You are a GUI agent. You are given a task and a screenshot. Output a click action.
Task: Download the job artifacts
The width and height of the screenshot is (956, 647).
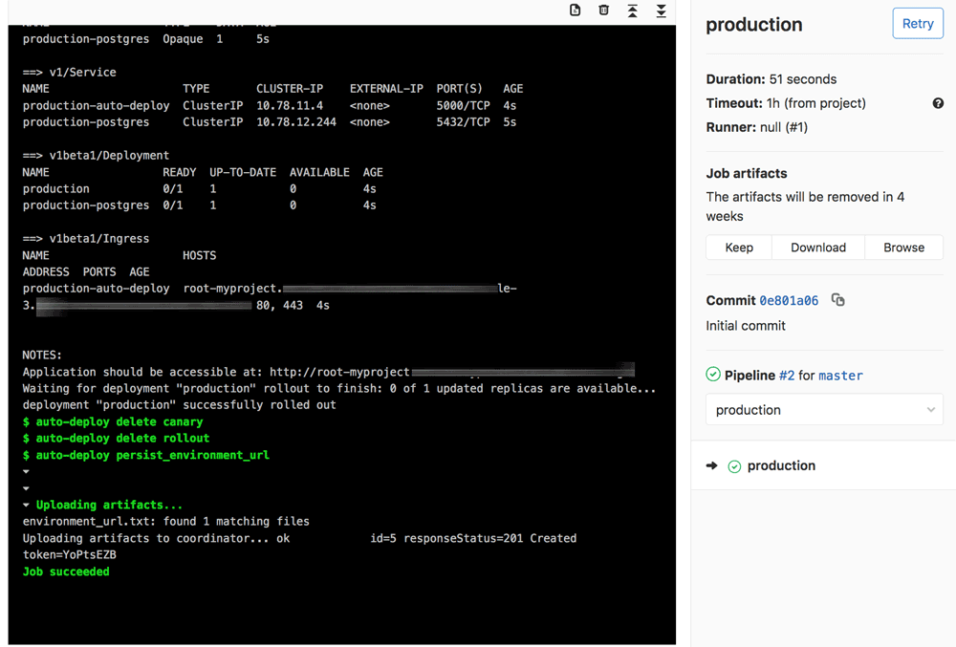click(817, 248)
